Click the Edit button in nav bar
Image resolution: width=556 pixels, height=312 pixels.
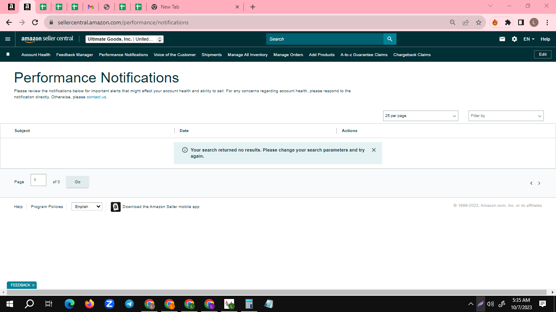click(x=543, y=54)
